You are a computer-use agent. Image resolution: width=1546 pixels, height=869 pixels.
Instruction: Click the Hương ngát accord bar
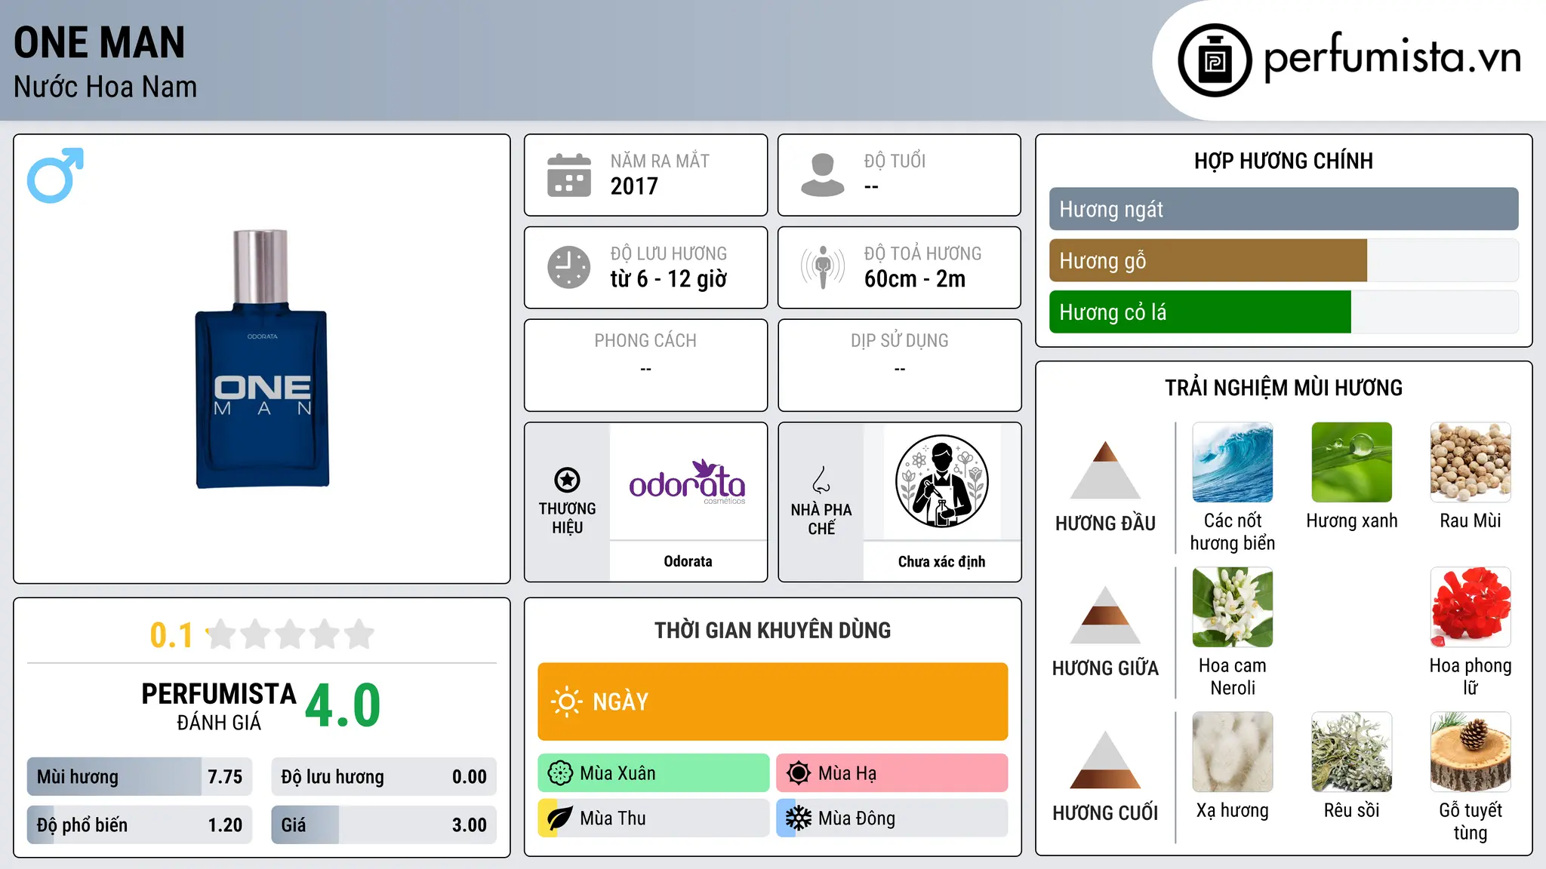1284,209
